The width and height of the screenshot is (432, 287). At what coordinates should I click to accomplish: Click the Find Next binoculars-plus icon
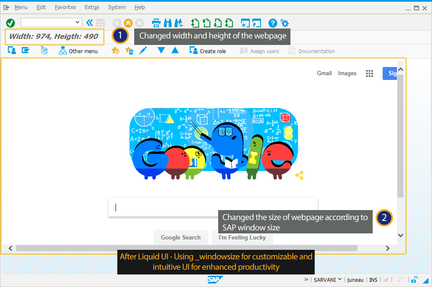pyautogui.click(x=178, y=23)
